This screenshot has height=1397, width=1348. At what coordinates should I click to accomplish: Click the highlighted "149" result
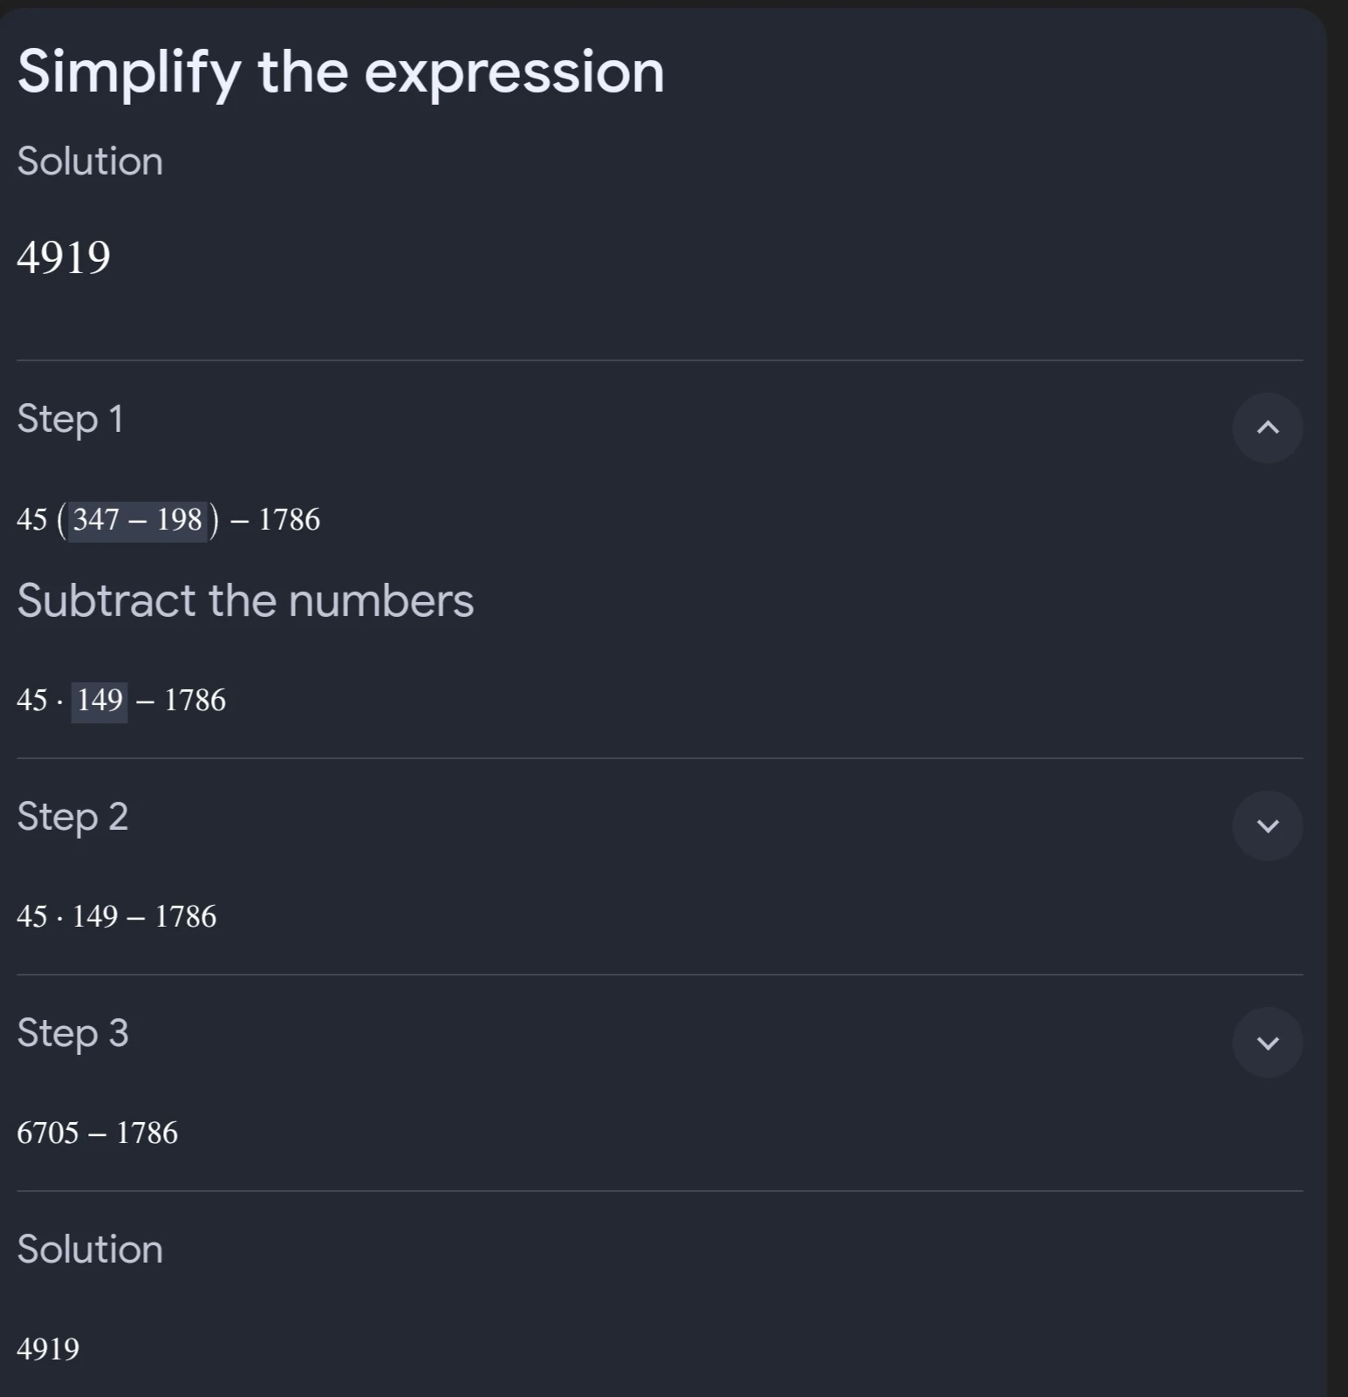pyautogui.click(x=99, y=701)
